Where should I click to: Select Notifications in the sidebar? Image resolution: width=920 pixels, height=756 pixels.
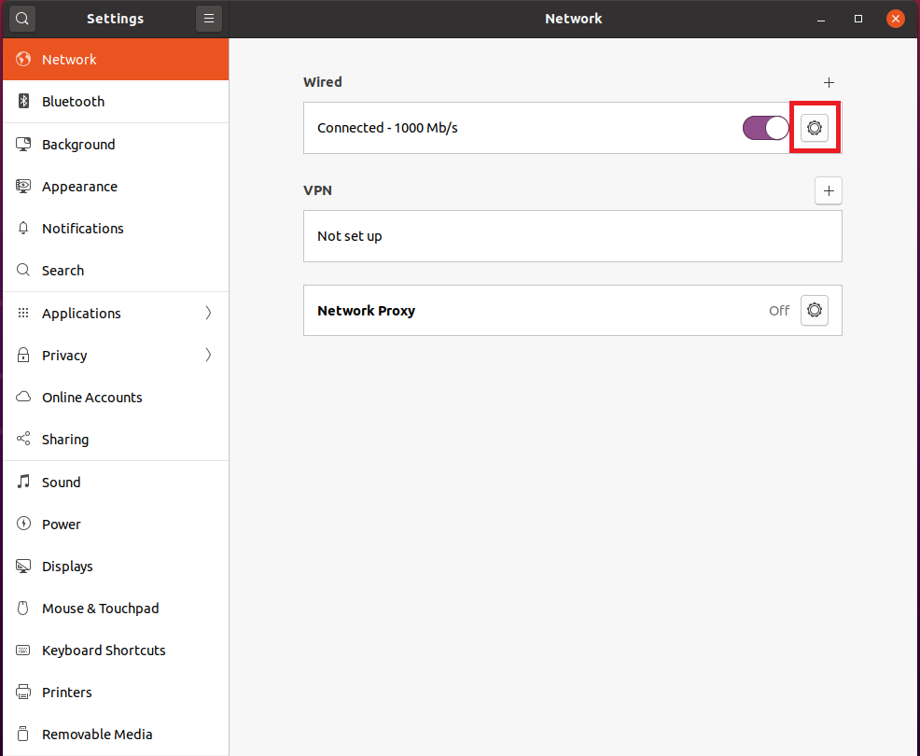click(x=82, y=229)
